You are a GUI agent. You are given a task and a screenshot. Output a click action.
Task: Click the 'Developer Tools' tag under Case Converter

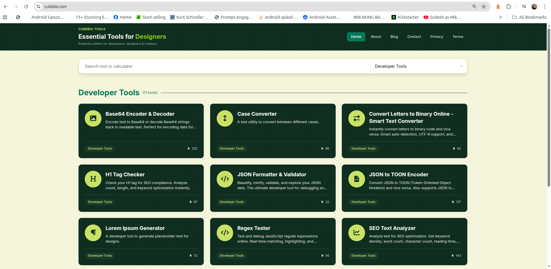tap(231, 148)
